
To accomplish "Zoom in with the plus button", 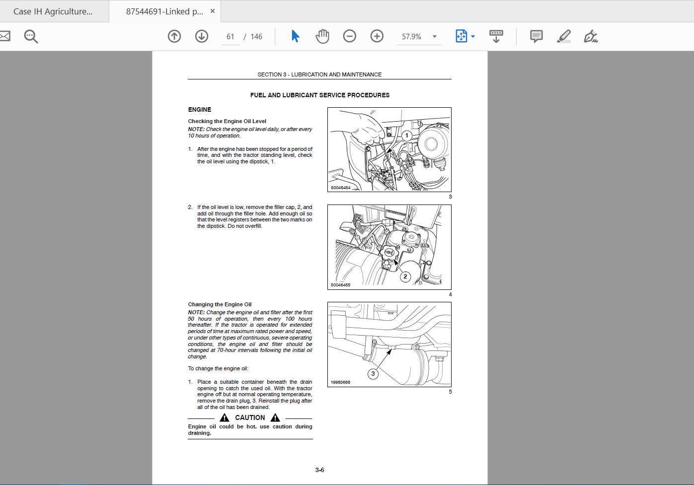I will (x=377, y=36).
